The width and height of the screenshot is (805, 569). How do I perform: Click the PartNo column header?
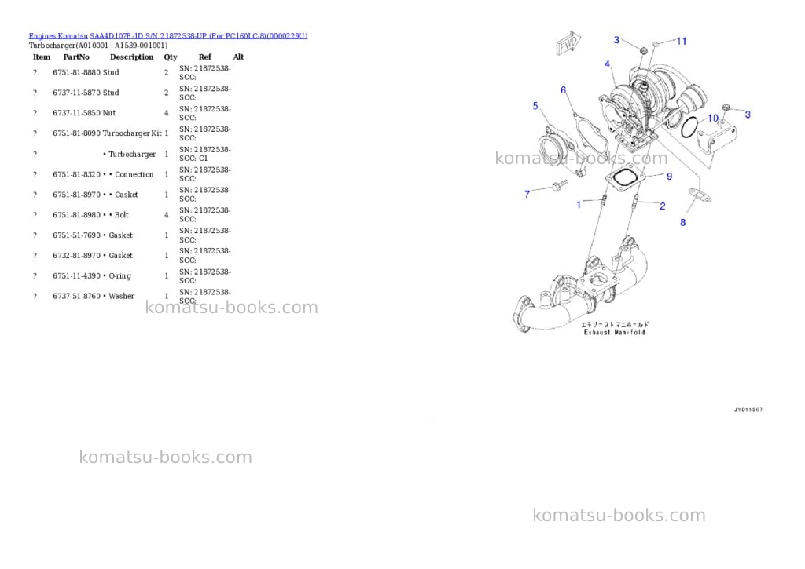click(76, 57)
